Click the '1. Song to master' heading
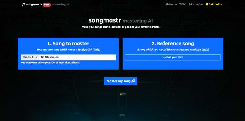This screenshot has height=121, width=245. [x=68, y=44]
